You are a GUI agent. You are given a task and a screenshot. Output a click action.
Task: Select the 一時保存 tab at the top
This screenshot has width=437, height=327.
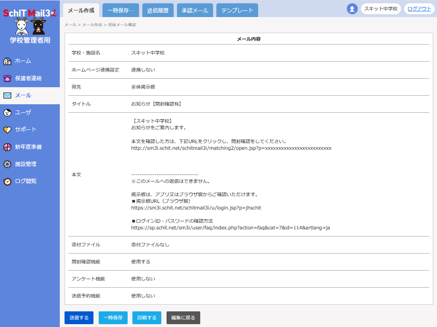[x=121, y=10]
